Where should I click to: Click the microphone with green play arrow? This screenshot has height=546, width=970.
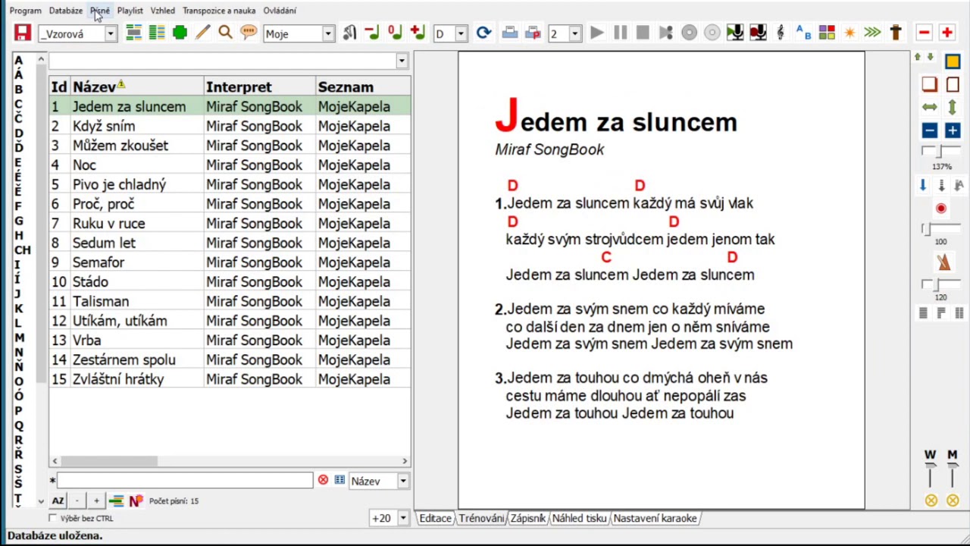(735, 33)
